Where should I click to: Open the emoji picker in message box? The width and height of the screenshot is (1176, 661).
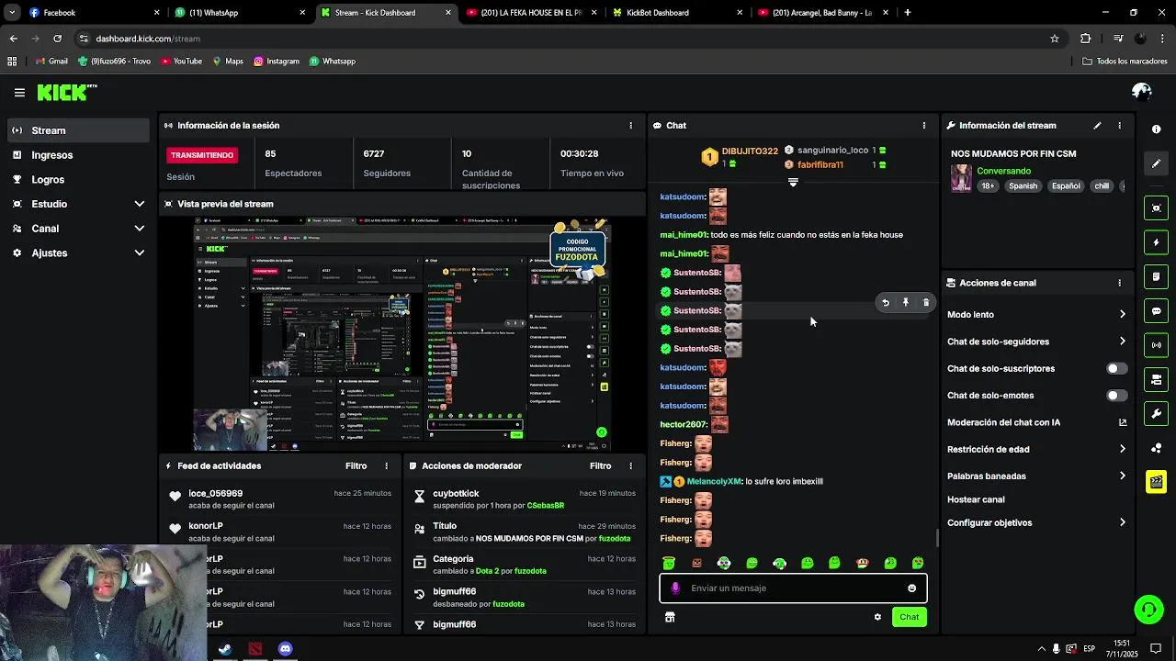point(911,588)
